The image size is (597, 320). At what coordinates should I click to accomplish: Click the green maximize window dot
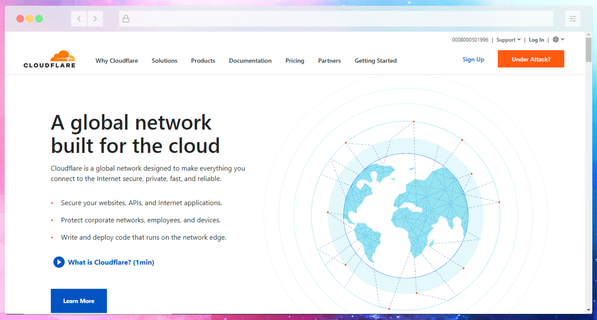[x=39, y=19]
